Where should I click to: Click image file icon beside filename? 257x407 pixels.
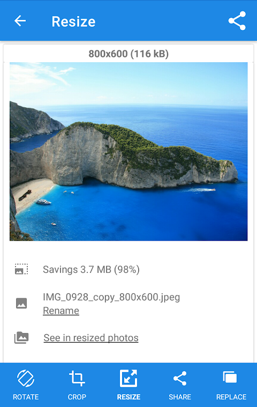tap(21, 303)
